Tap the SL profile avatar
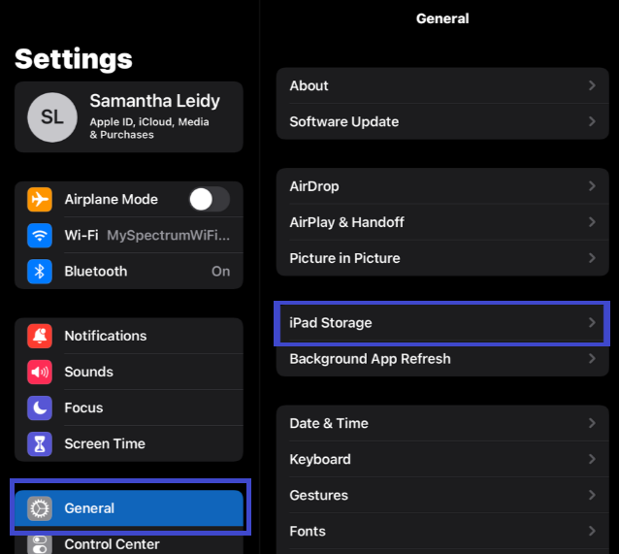This screenshot has width=619, height=554. [x=52, y=117]
